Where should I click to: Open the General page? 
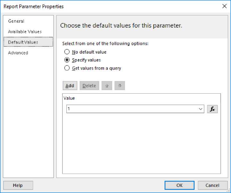16,21
